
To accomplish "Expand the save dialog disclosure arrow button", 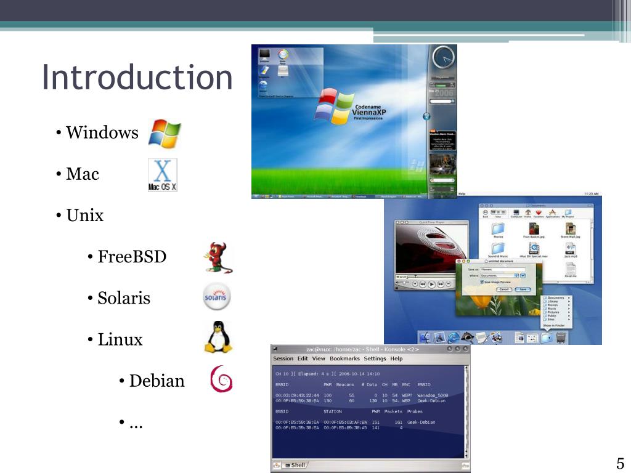I will 523,275.
